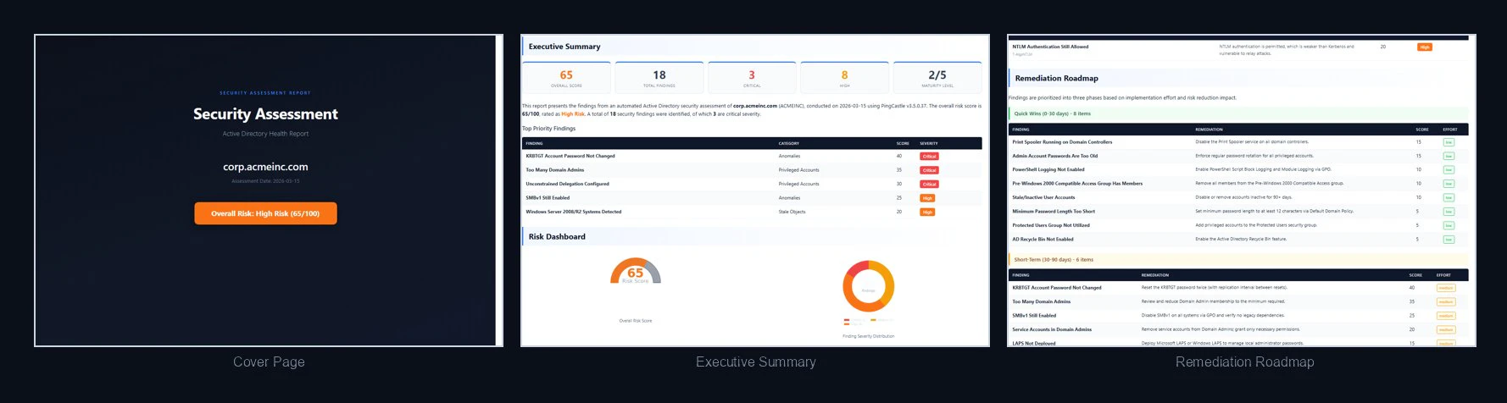Click the High badge on SMBv1 summary row

pos(927,198)
